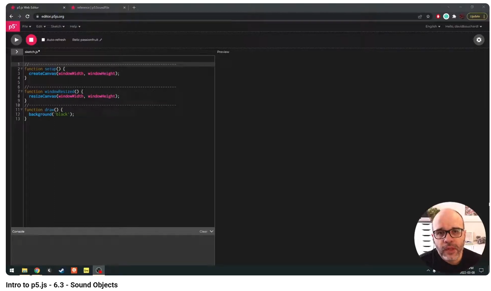
Task: Click the Grammarly extension icon
Action: point(446,16)
